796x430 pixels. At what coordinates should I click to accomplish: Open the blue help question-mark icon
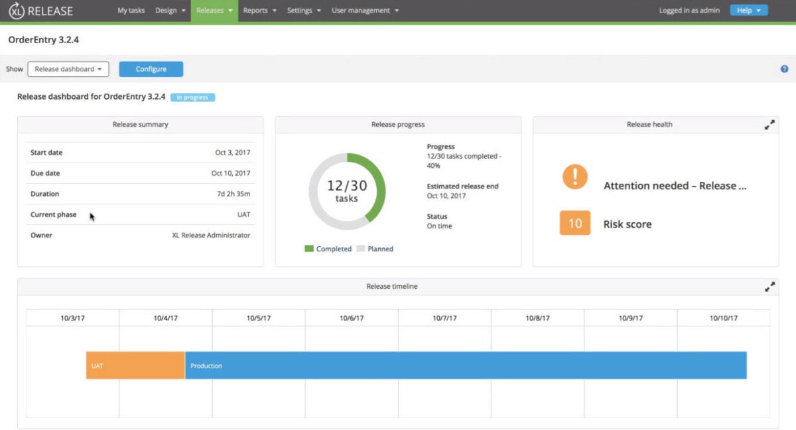click(785, 69)
